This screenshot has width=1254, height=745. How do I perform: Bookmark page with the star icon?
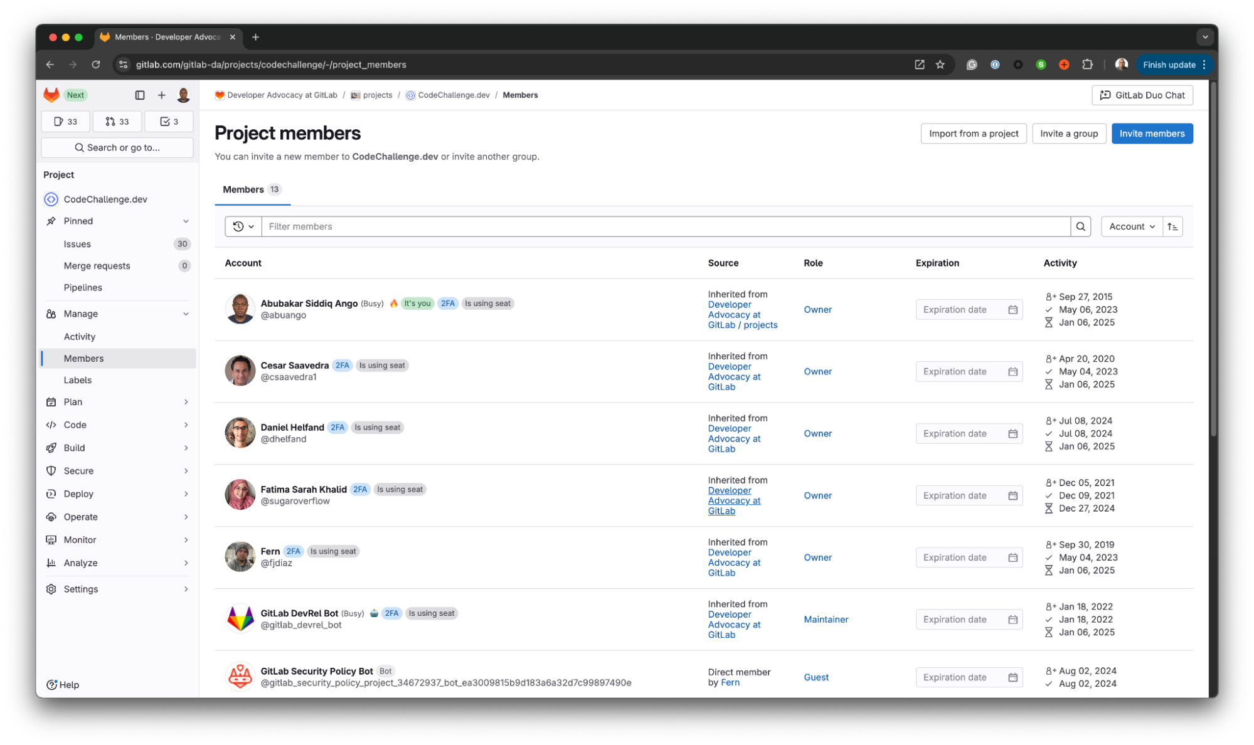pyautogui.click(x=940, y=65)
